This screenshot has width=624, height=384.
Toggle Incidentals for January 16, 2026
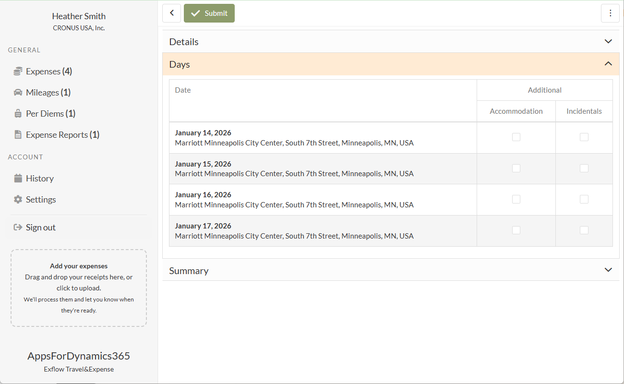584,199
